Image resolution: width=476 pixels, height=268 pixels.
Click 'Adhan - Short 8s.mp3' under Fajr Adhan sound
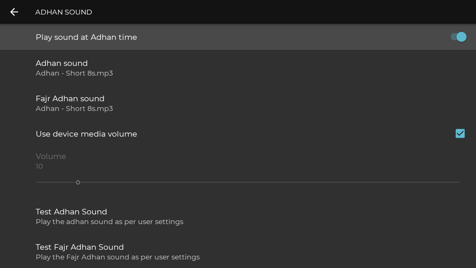[74, 109]
